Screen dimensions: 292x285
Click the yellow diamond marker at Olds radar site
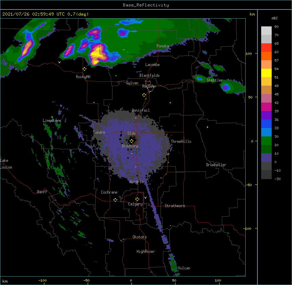tap(131, 141)
